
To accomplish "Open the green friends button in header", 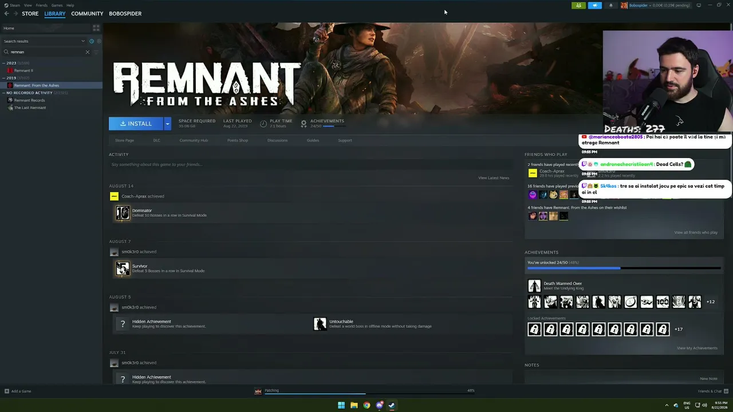I will tap(578, 6).
